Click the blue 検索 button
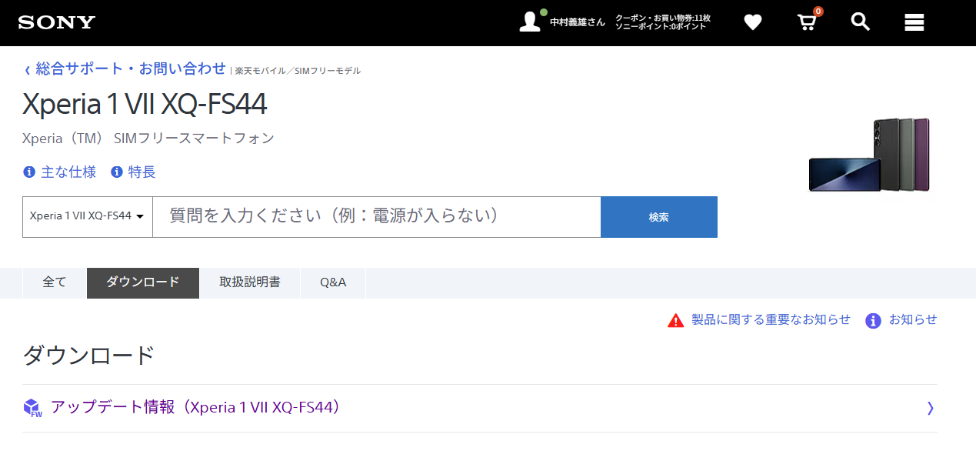976x471 pixels. pos(659,217)
